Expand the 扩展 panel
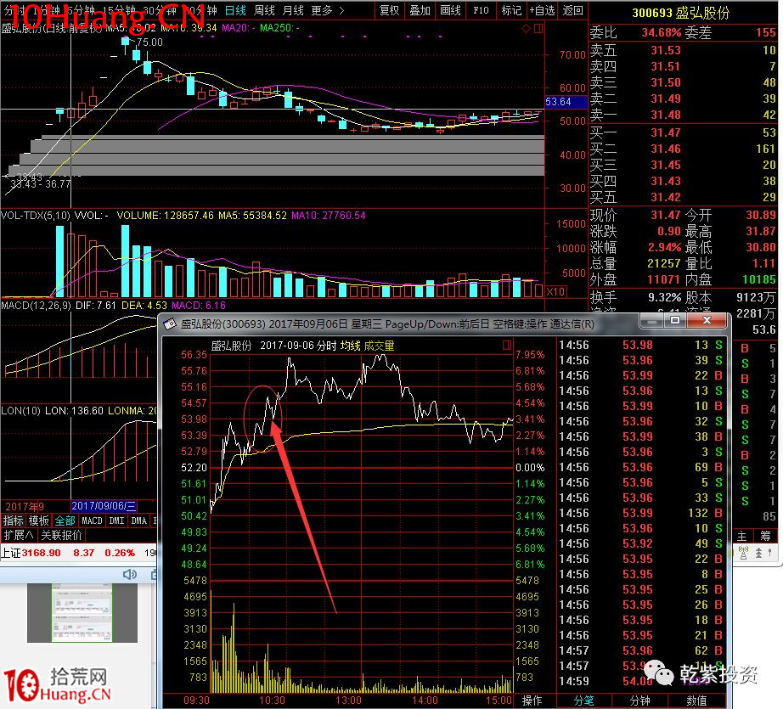 pyautogui.click(x=19, y=535)
